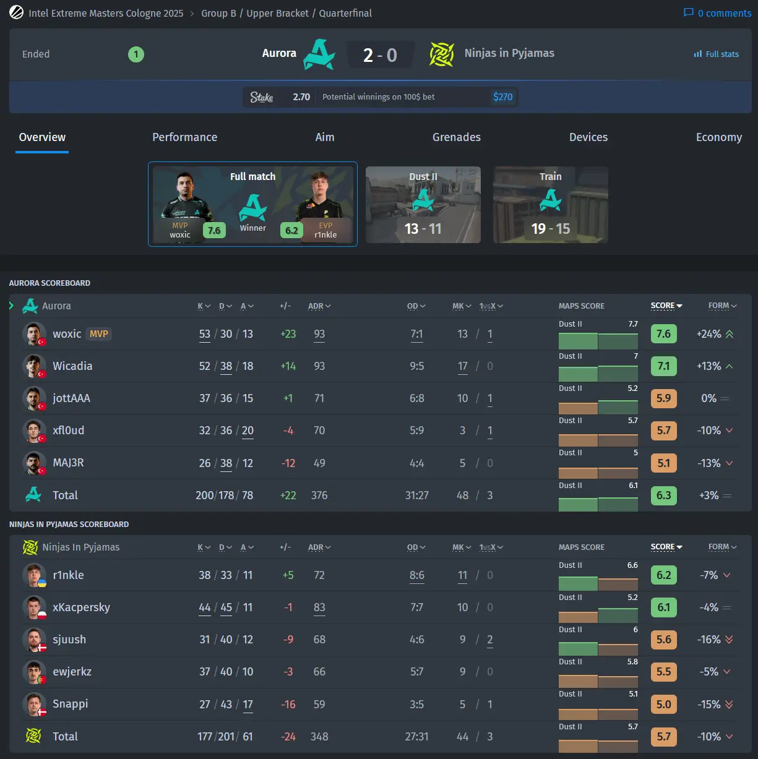
Task: Click Wicadia's player avatar
Action: 34,366
